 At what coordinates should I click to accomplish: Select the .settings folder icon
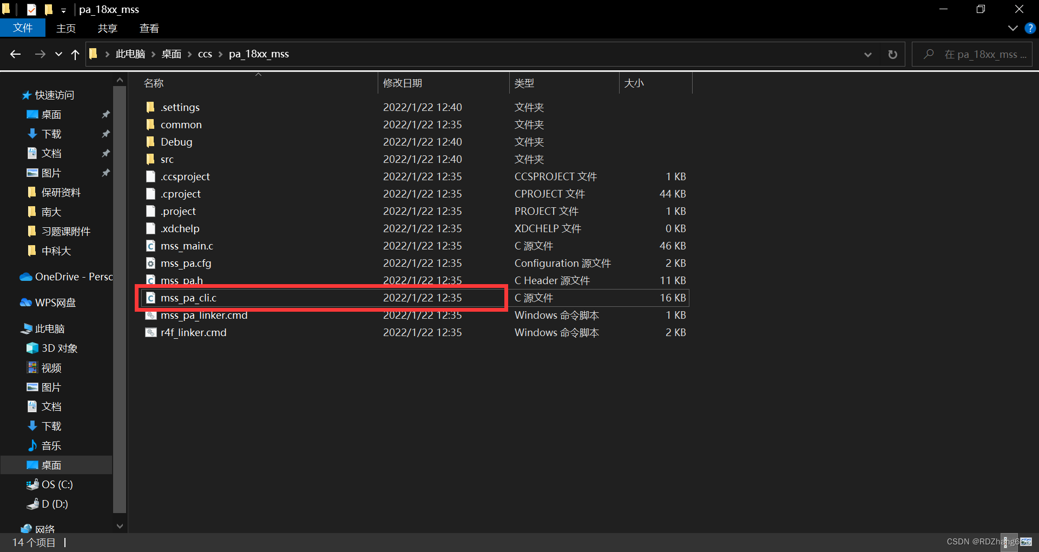click(150, 107)
